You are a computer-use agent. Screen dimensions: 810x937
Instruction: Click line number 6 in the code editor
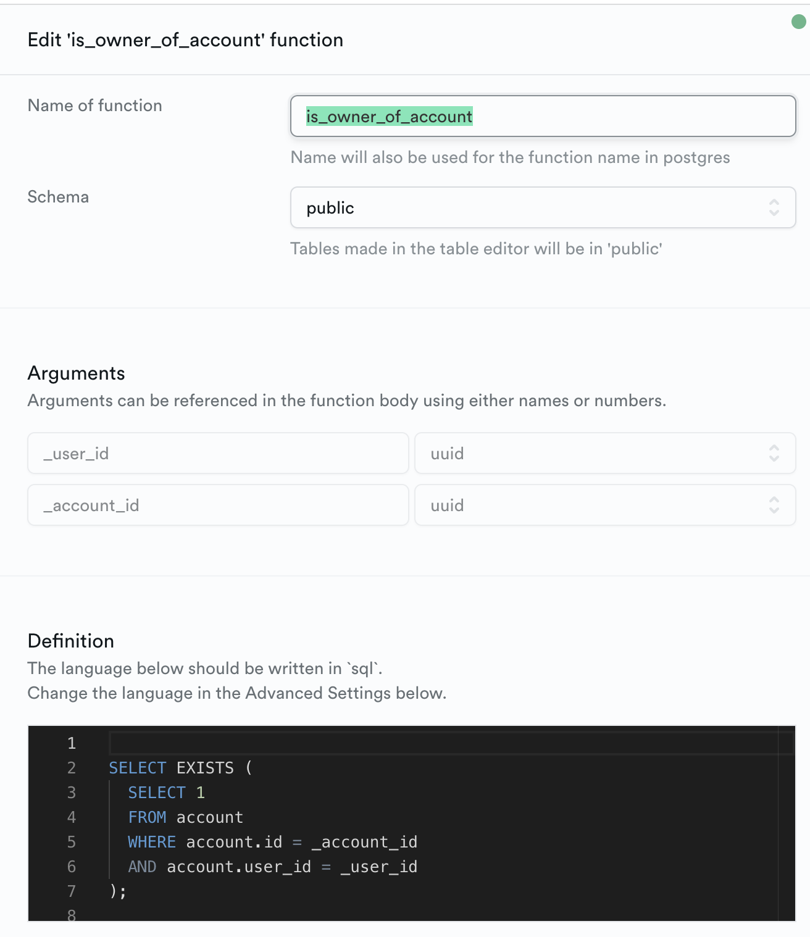click(71, 866)
